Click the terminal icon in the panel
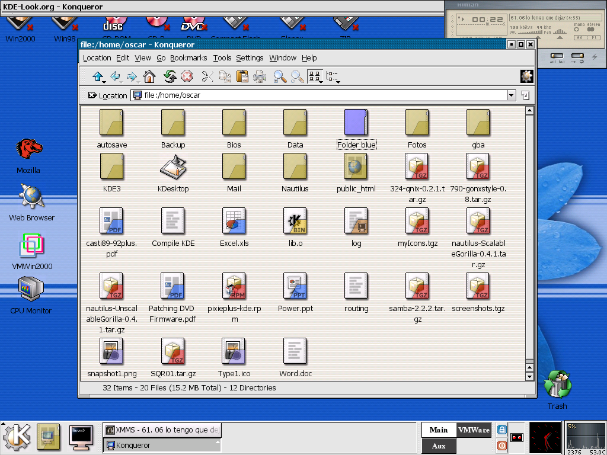The width and height of the screenshot is (607, 455). click(x=81, y=438)
